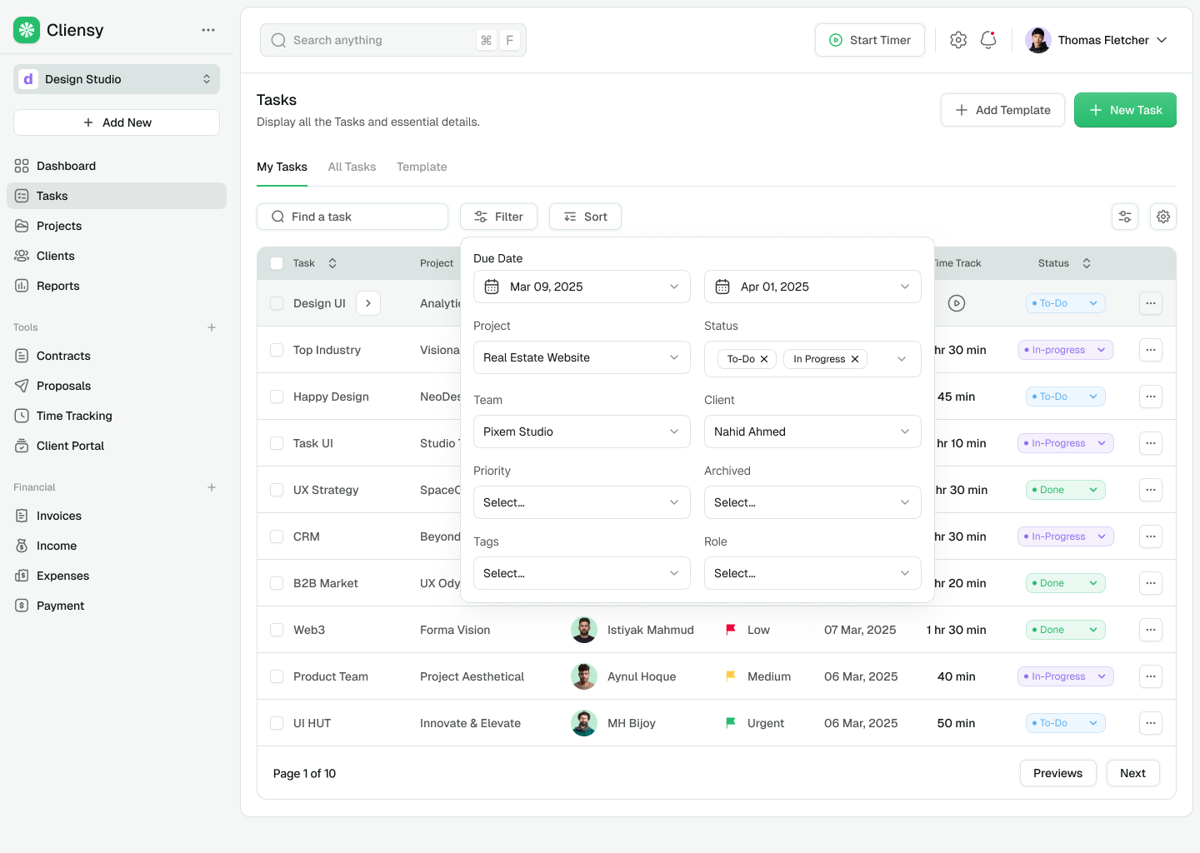Image resolution: width=1200 pixels, height=853 pixels.
Task: Go to the Next page of tasks
Action: coord(1132,773)
